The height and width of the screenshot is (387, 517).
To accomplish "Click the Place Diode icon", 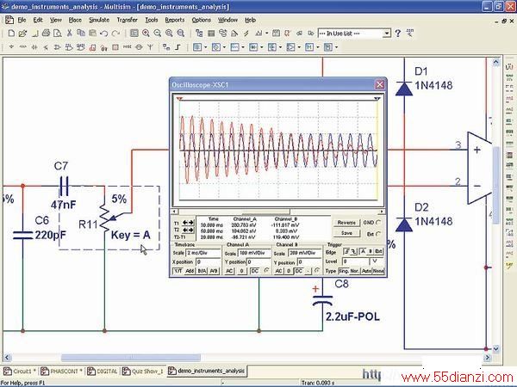I will 34,47.
